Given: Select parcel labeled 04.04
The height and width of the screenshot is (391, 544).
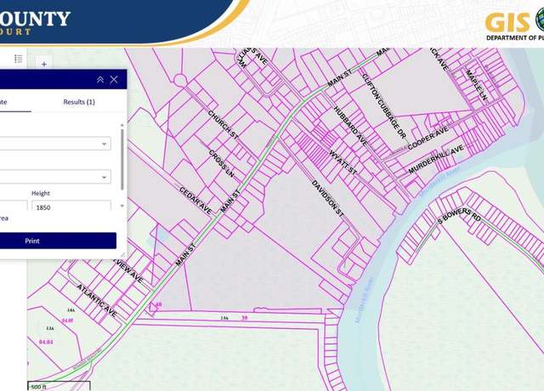Looking at the screenshot, I should coord(46,342).
